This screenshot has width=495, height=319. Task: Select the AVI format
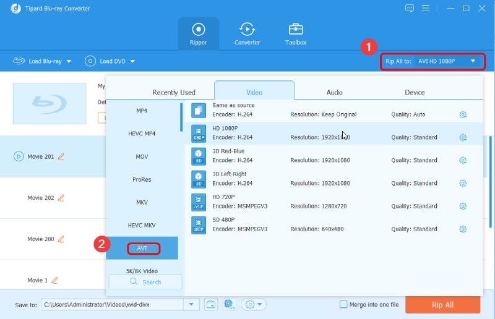(x=142, y=249)
